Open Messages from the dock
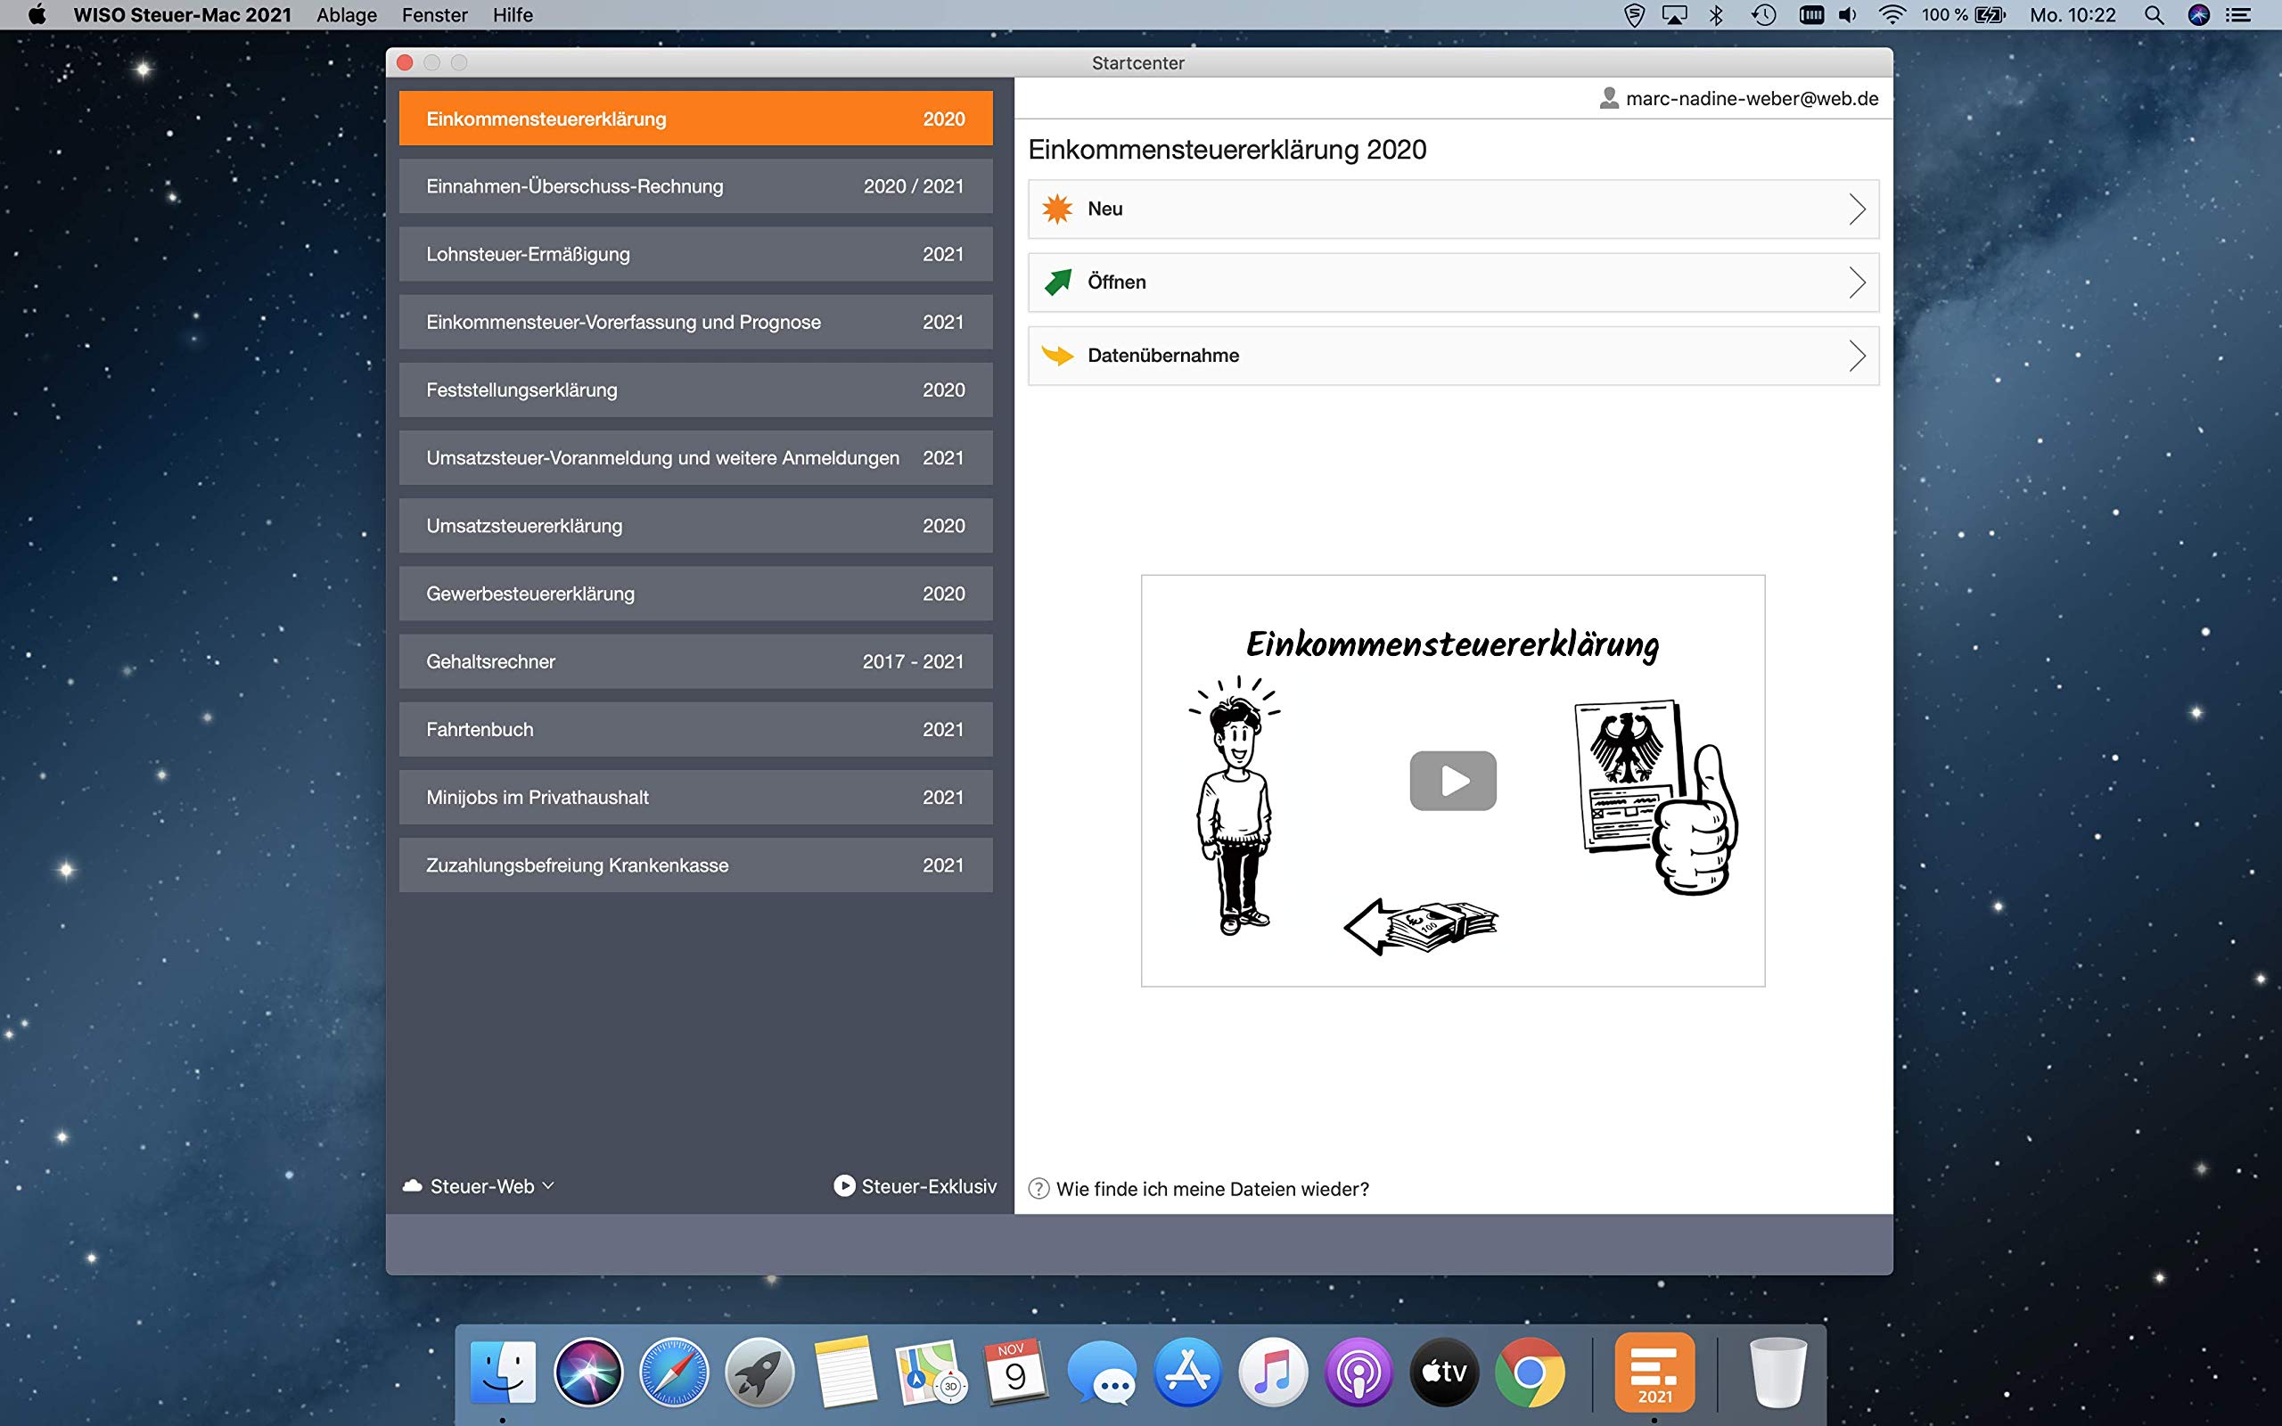 point(1102,1373)
